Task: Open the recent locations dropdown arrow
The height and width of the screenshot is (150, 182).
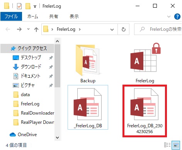Action: click(x=28, y=29)
